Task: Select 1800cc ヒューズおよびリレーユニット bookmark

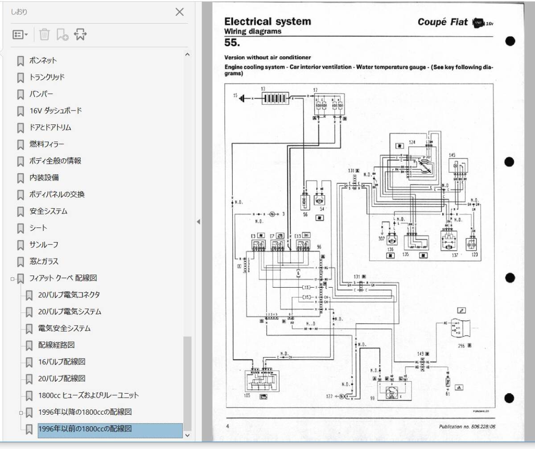Action: [88, 395]
